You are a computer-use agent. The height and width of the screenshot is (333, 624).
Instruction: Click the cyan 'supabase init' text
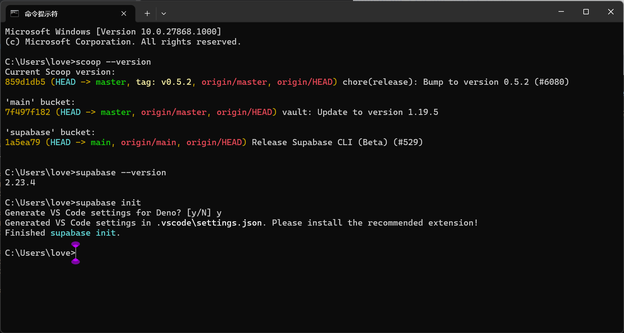[83, 233]
